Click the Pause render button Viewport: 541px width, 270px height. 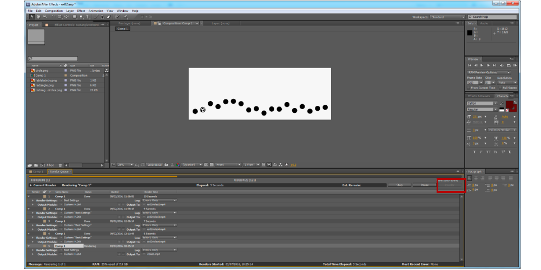425,185
